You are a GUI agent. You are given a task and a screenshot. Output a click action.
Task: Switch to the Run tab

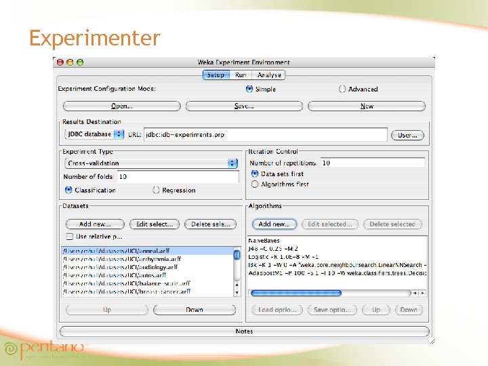click(241, 75)
